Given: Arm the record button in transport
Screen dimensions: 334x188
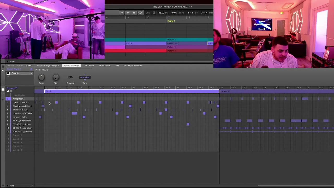Looking at the screenshot, I should click(x=134, y=13).
